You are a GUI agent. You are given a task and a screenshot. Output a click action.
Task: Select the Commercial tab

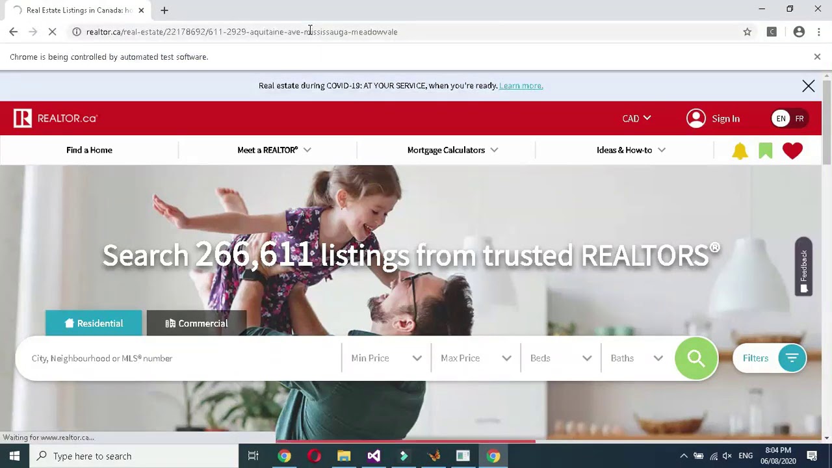tap(196, 323)
